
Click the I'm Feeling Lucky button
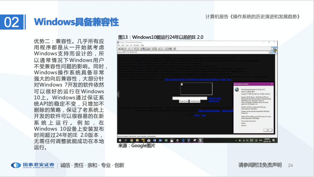pos(195,101)
